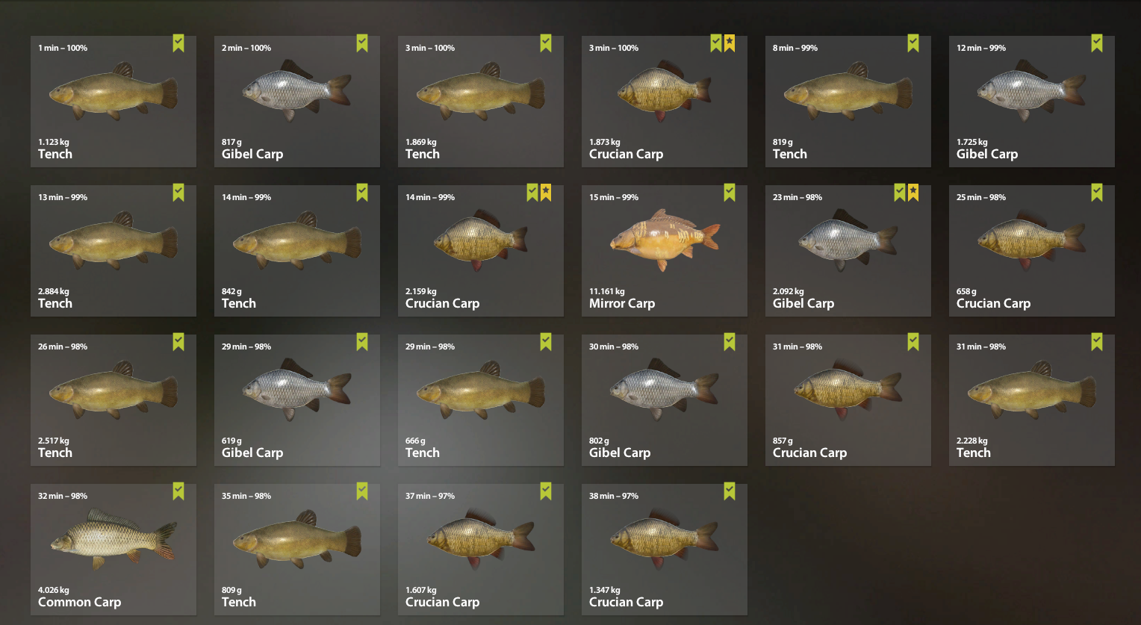Viewport: 1141px width, 625px height.
Task: Open the 658 g Crucian Carp card
Action: tap(1032, 251)
